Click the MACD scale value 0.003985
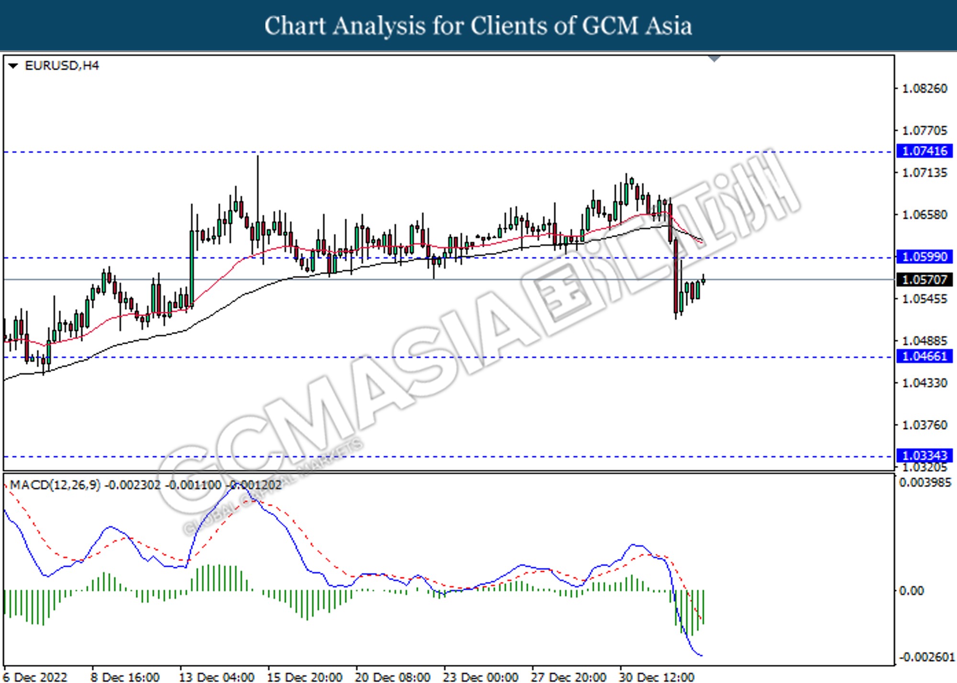 [925, 483]
